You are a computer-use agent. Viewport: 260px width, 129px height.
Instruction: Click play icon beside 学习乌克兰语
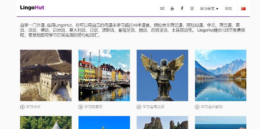click(139, 107)
